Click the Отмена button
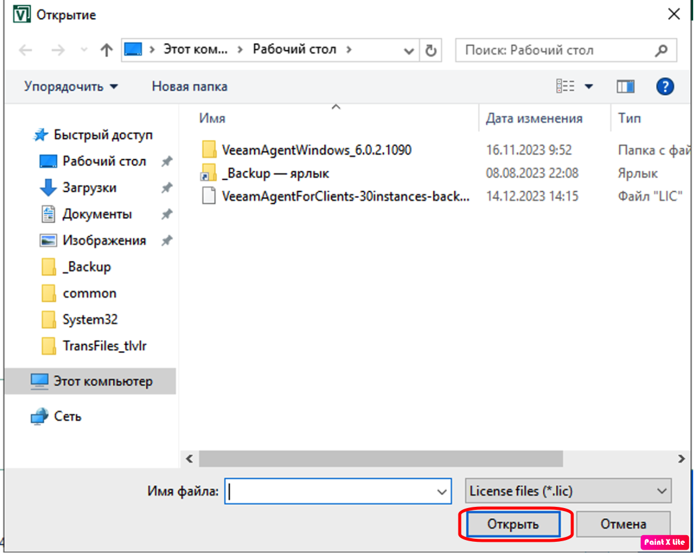 tap(623, 525)
